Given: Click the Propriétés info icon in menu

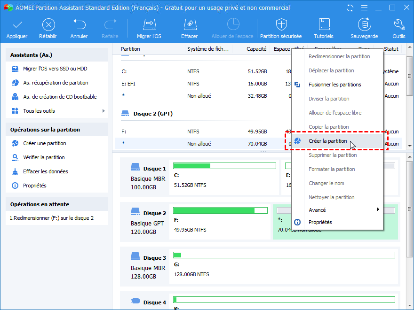Looking at the screenshot, I should click(297, 222).
